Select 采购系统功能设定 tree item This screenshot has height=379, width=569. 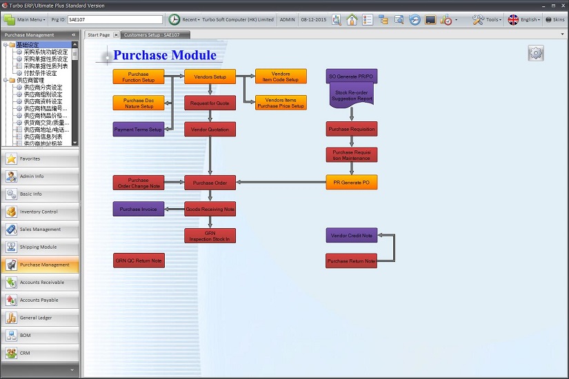coord(46,52)
